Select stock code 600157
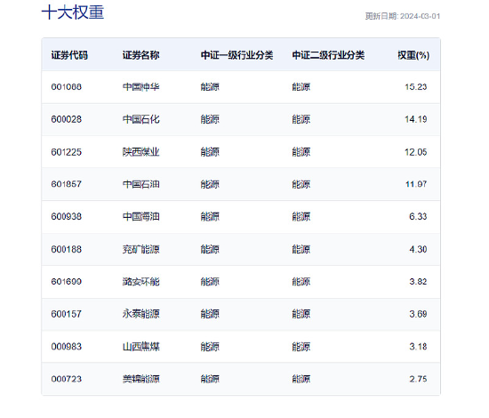The height and width of the screenshot is (418, 489). [67, 314]
